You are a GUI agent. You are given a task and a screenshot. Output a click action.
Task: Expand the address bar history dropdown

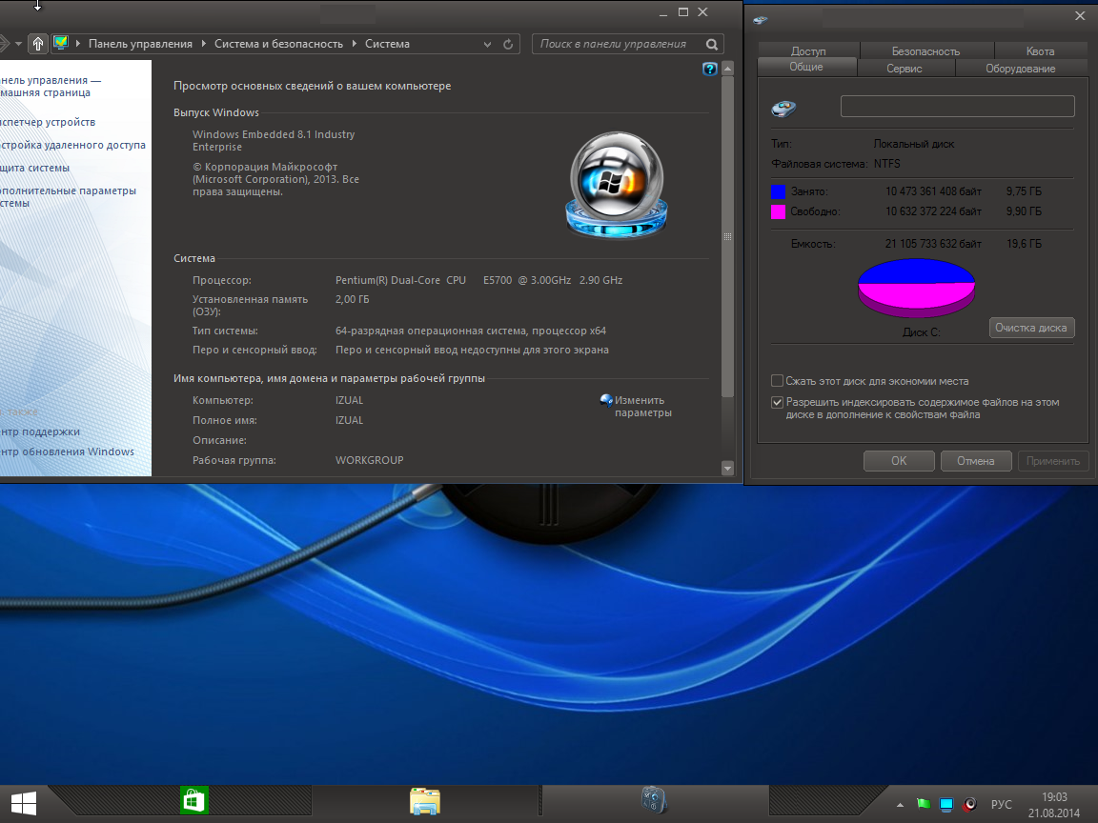click(x=488, y=44)
